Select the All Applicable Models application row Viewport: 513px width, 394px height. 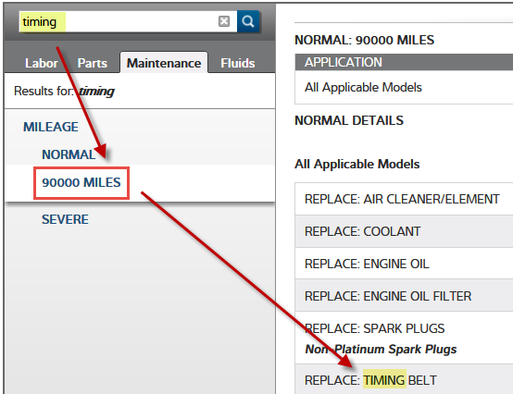pos(404,87)
